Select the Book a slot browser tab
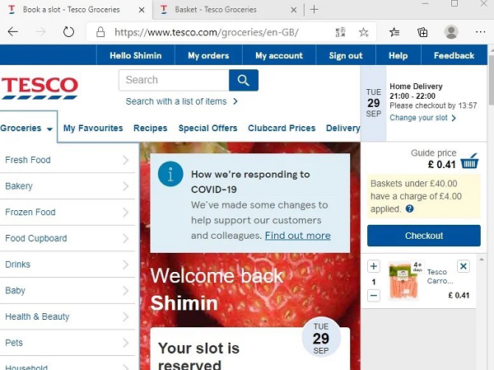Image resolution: width=494 pixels, height=370 pixels. pyautogui.click(x=76, y=10)
